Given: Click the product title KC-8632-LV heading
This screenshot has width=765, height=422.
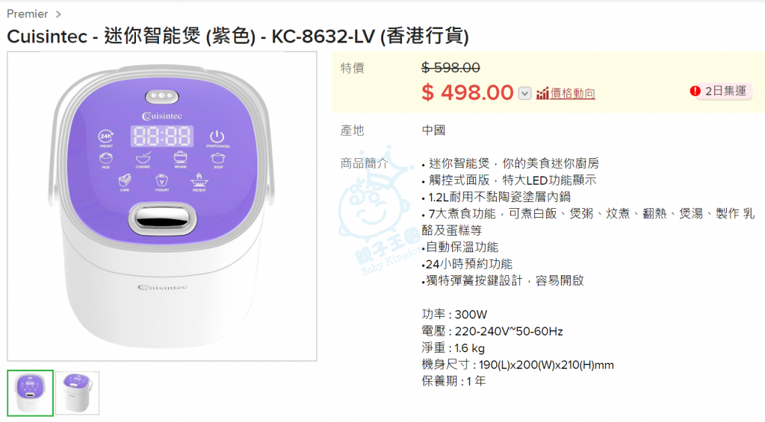Looking at the screenshot, I should click(x=238, y=36).
